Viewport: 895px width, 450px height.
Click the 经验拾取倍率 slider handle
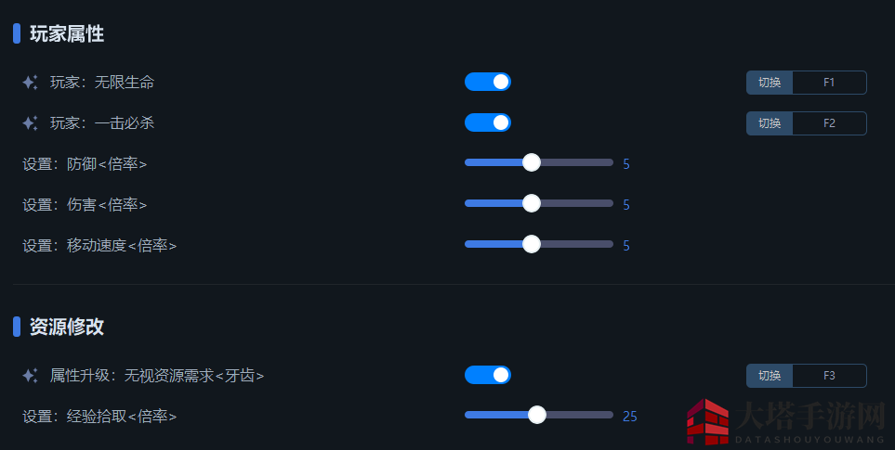(536, 415)
